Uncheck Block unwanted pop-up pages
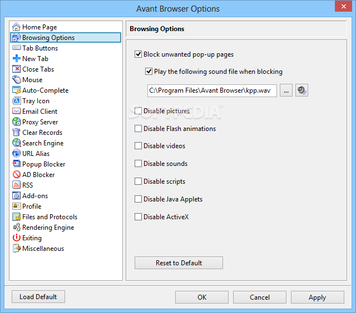 tap(138, 54)
